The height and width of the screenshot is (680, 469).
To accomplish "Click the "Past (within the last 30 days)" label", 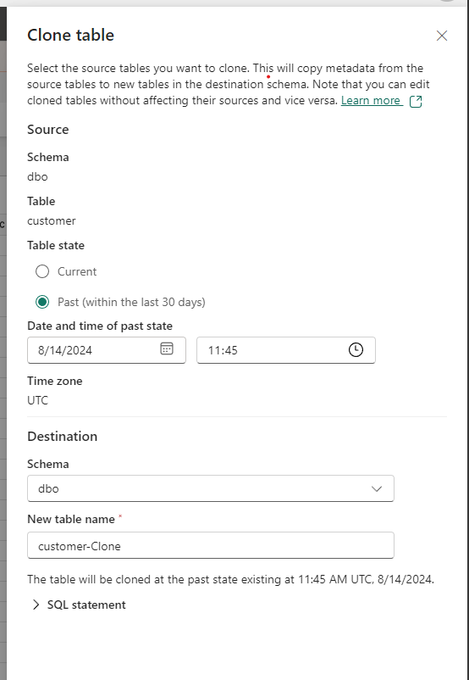I will [x=131, y=302].
